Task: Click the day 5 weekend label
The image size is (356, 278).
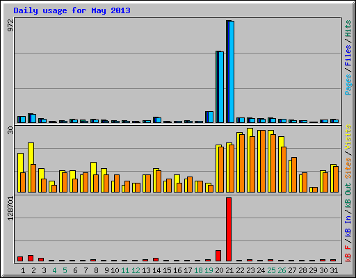Action: coord(65,270)
